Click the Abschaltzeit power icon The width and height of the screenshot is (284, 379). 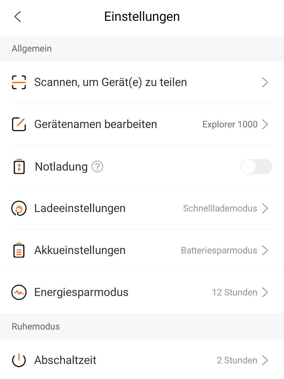[19, 360]
